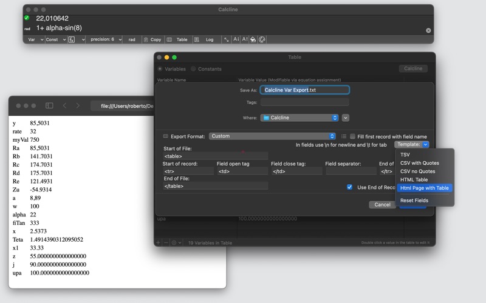Click the upa value 100.0000000000000000 in Table window
This screenshot has height=303, width=486.
click(x=268, y=219)
